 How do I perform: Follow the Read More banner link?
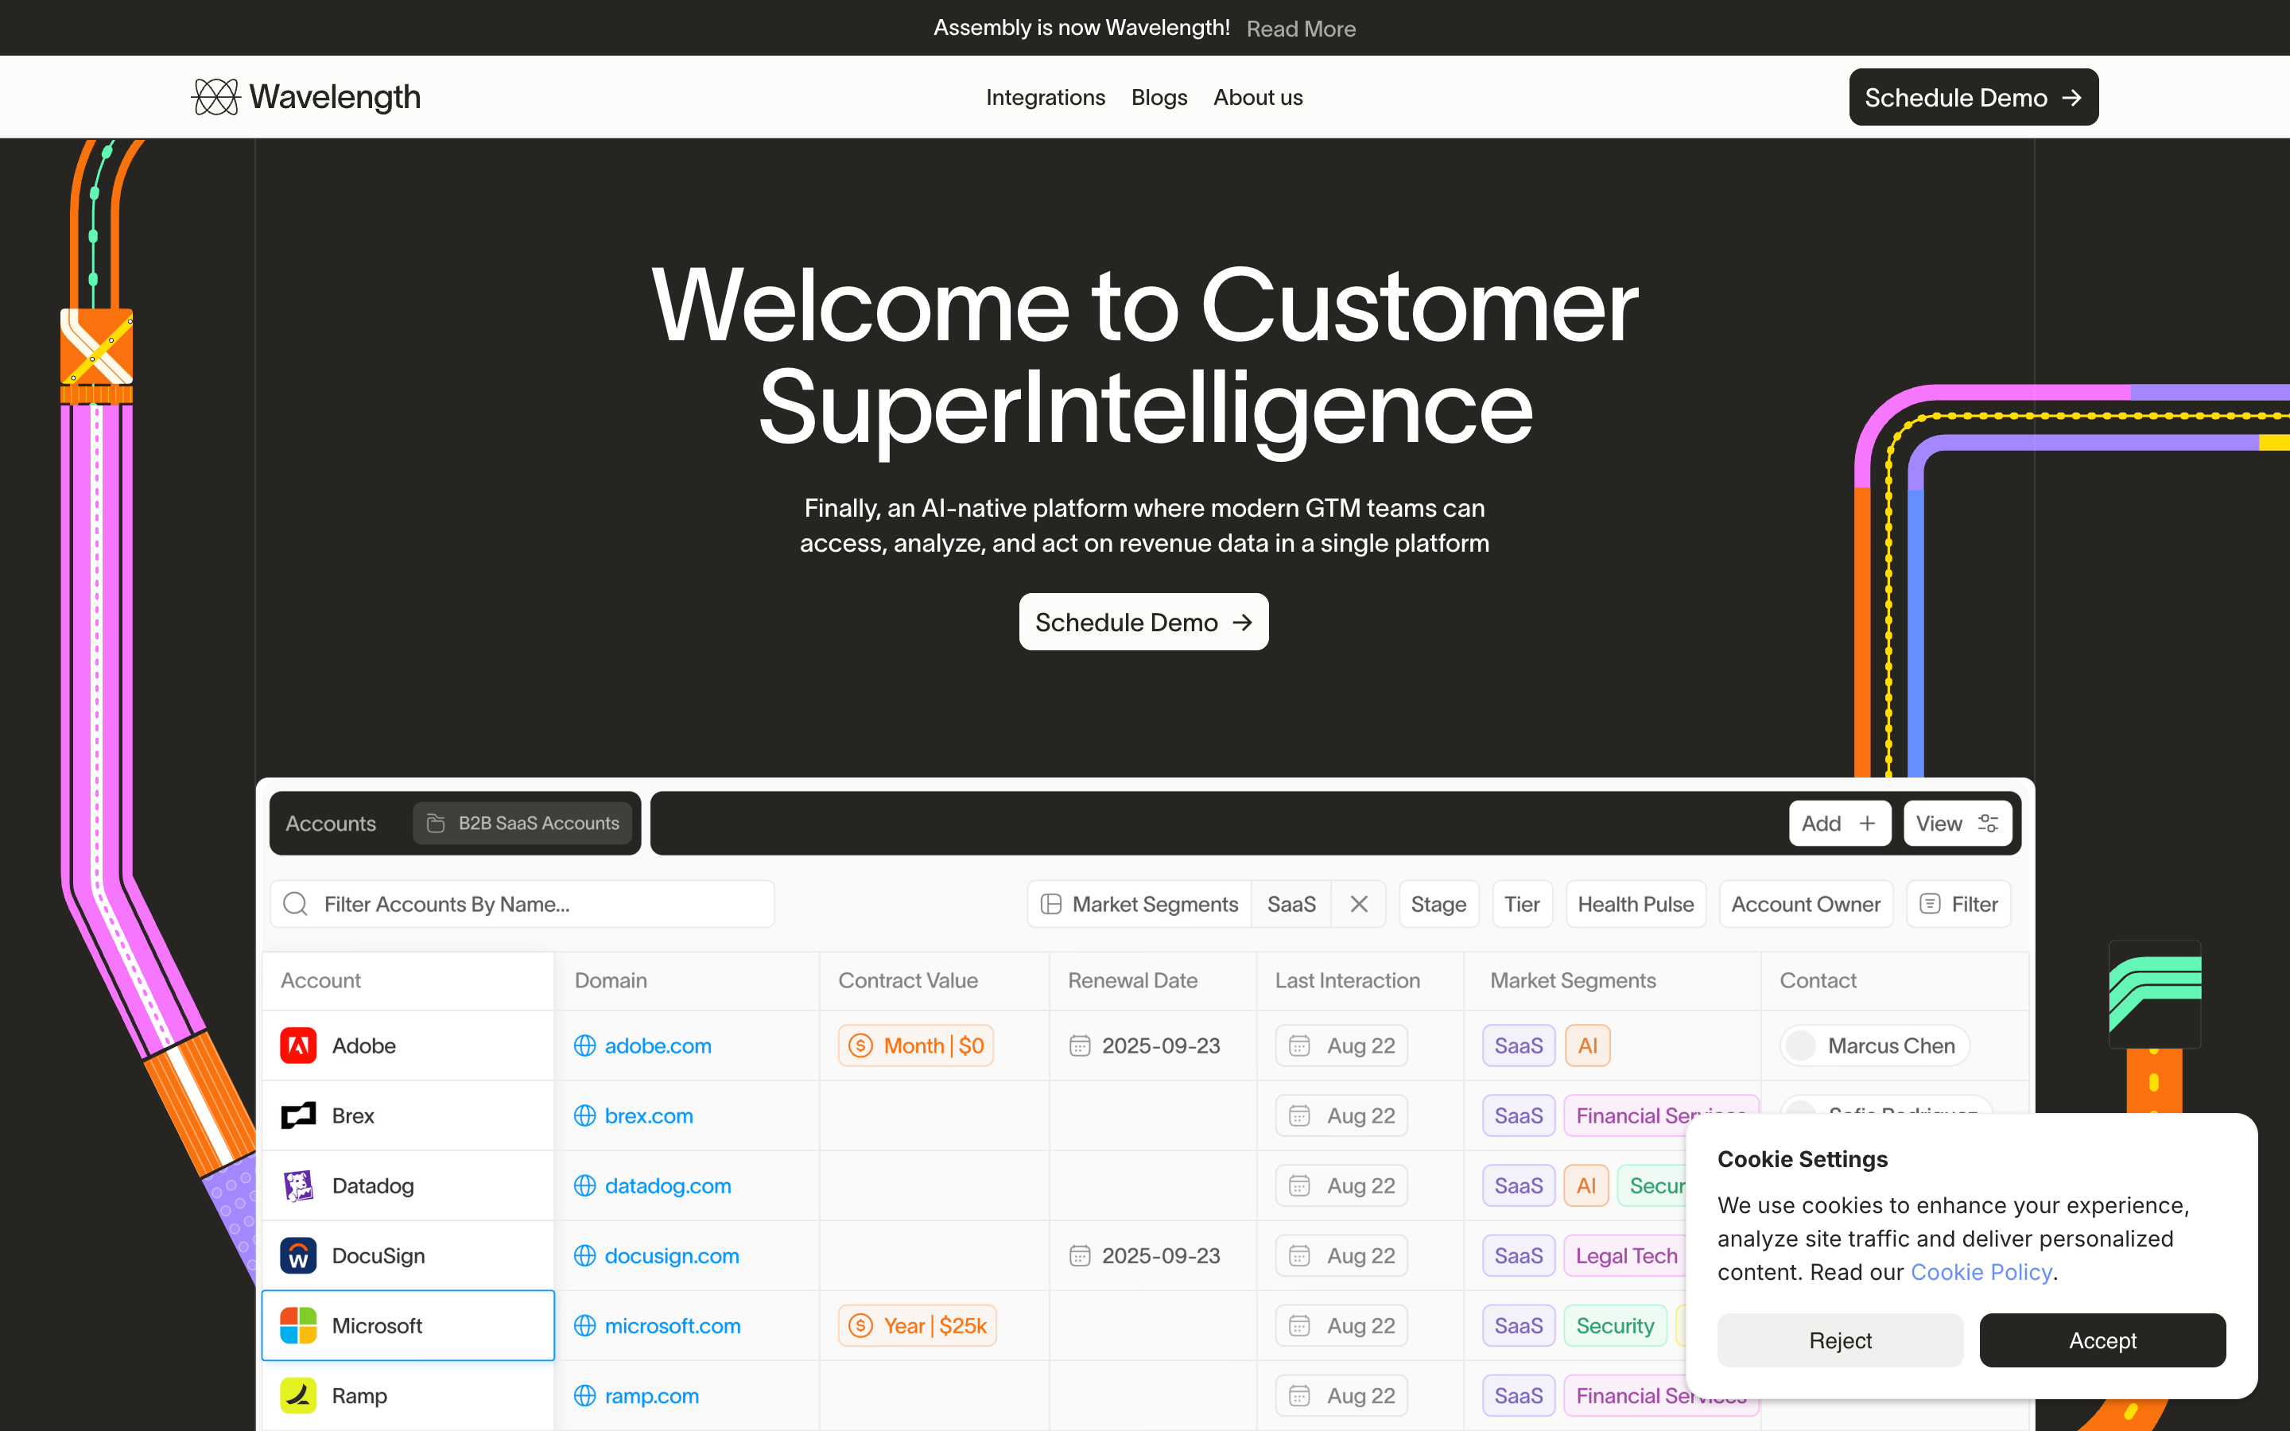coord(1300,29)
